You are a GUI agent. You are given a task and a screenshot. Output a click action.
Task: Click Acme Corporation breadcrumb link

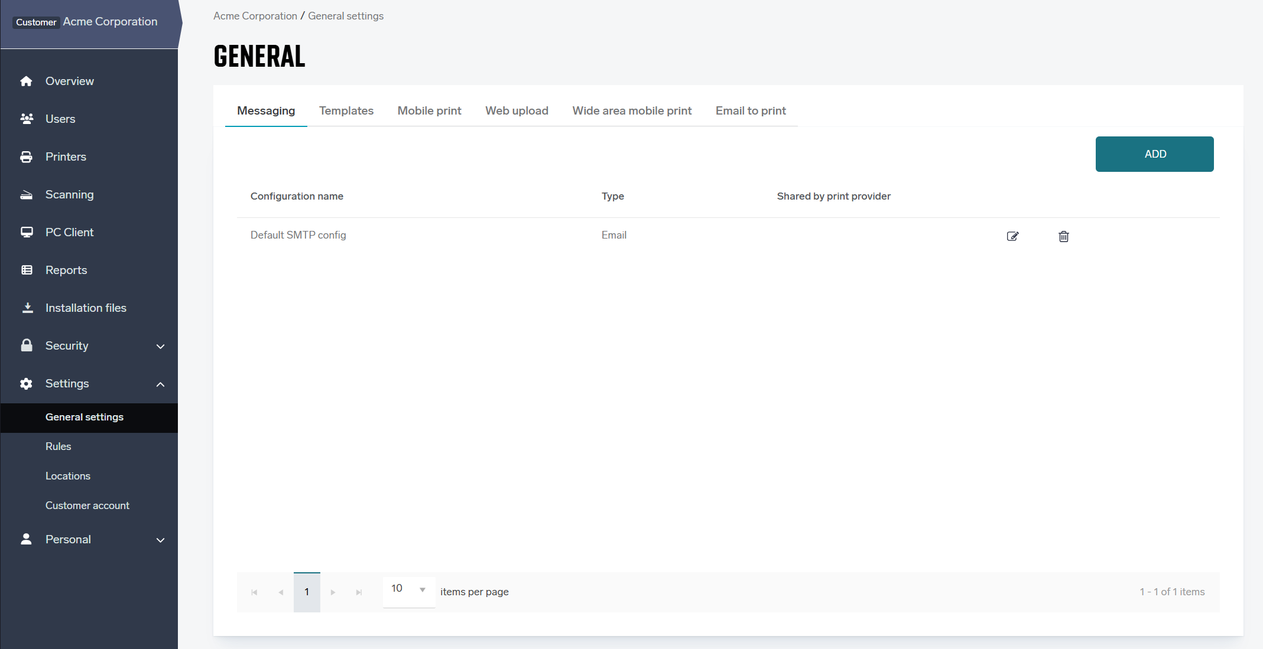(255, 16)
